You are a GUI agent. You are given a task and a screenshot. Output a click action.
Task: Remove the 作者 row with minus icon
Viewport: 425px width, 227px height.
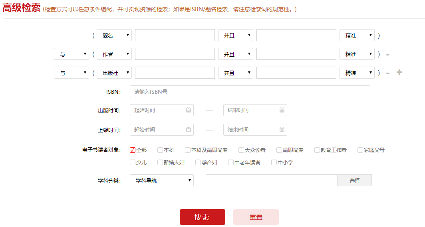pos(387,54)
